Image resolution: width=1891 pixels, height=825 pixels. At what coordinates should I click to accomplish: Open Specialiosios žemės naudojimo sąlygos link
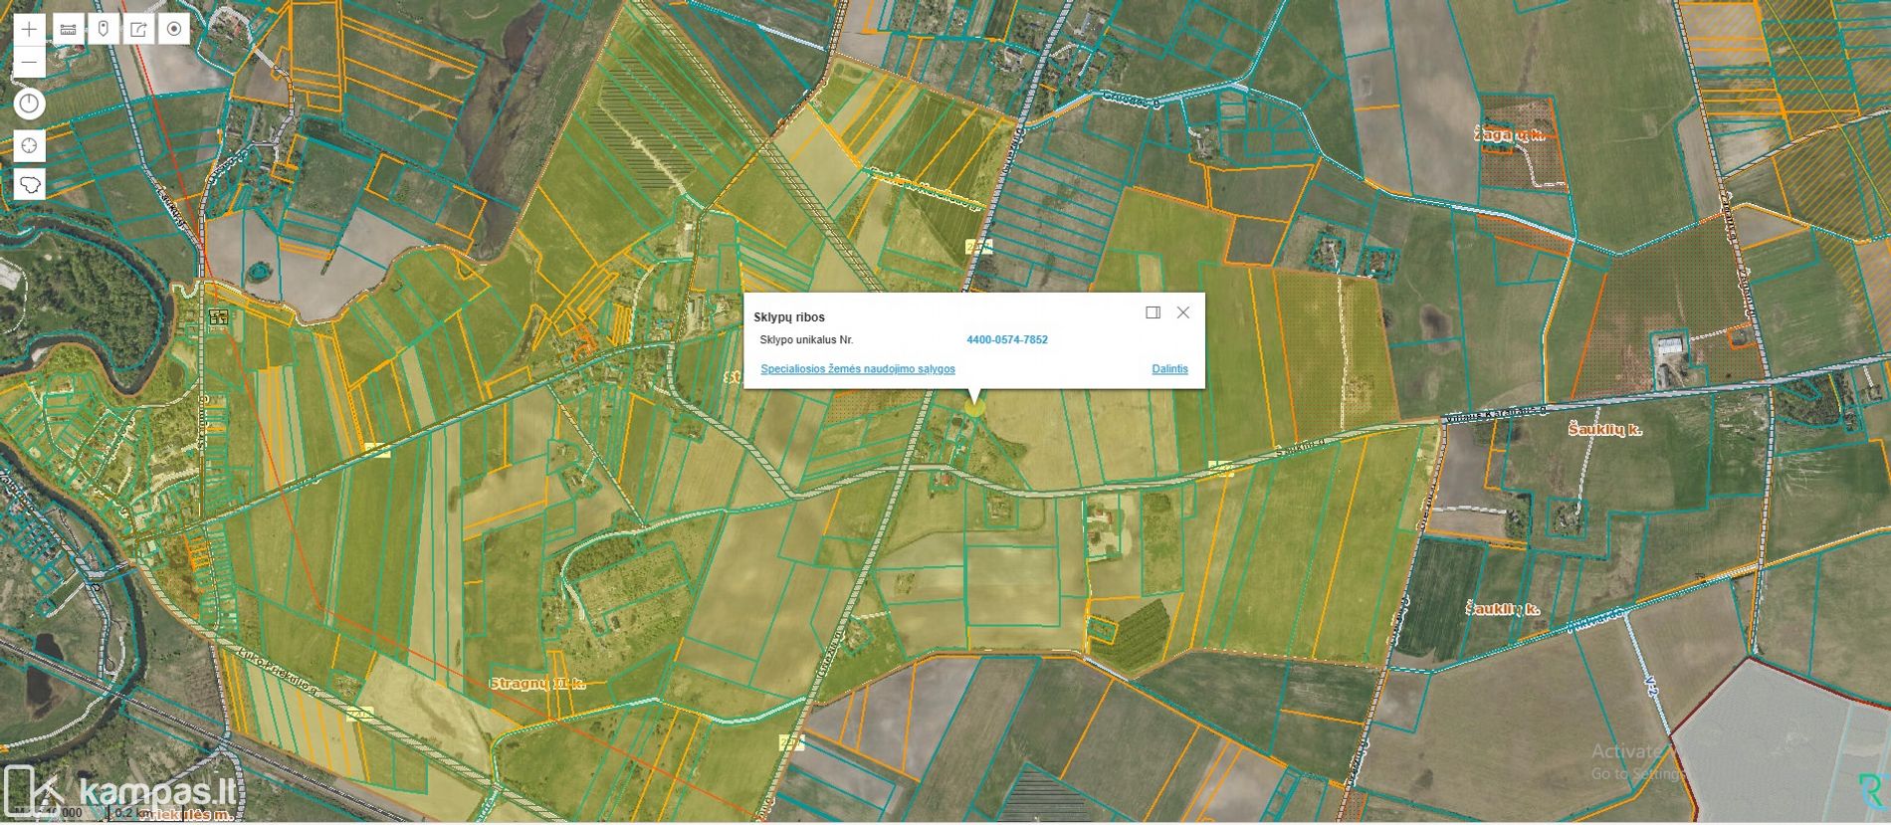[857, 369]
